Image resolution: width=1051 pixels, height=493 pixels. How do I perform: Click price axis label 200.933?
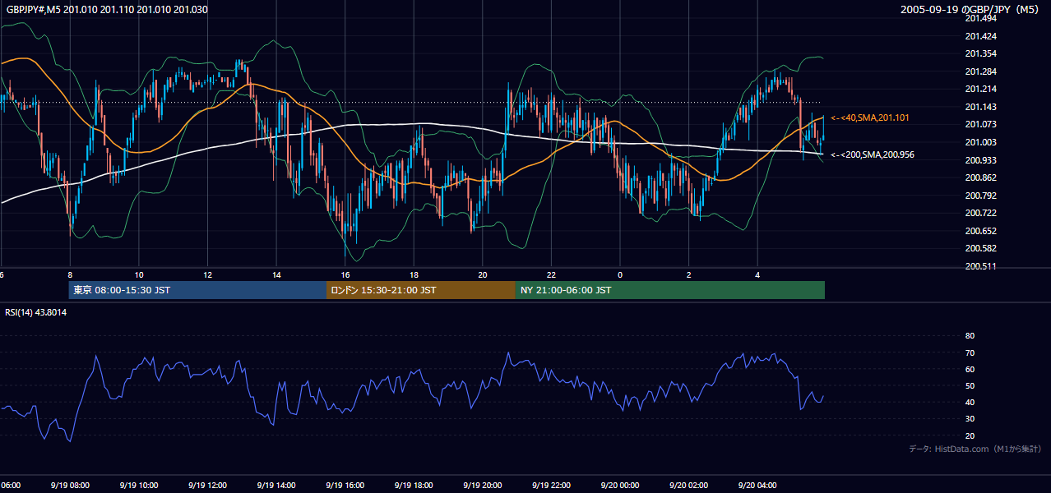(980, 160)
